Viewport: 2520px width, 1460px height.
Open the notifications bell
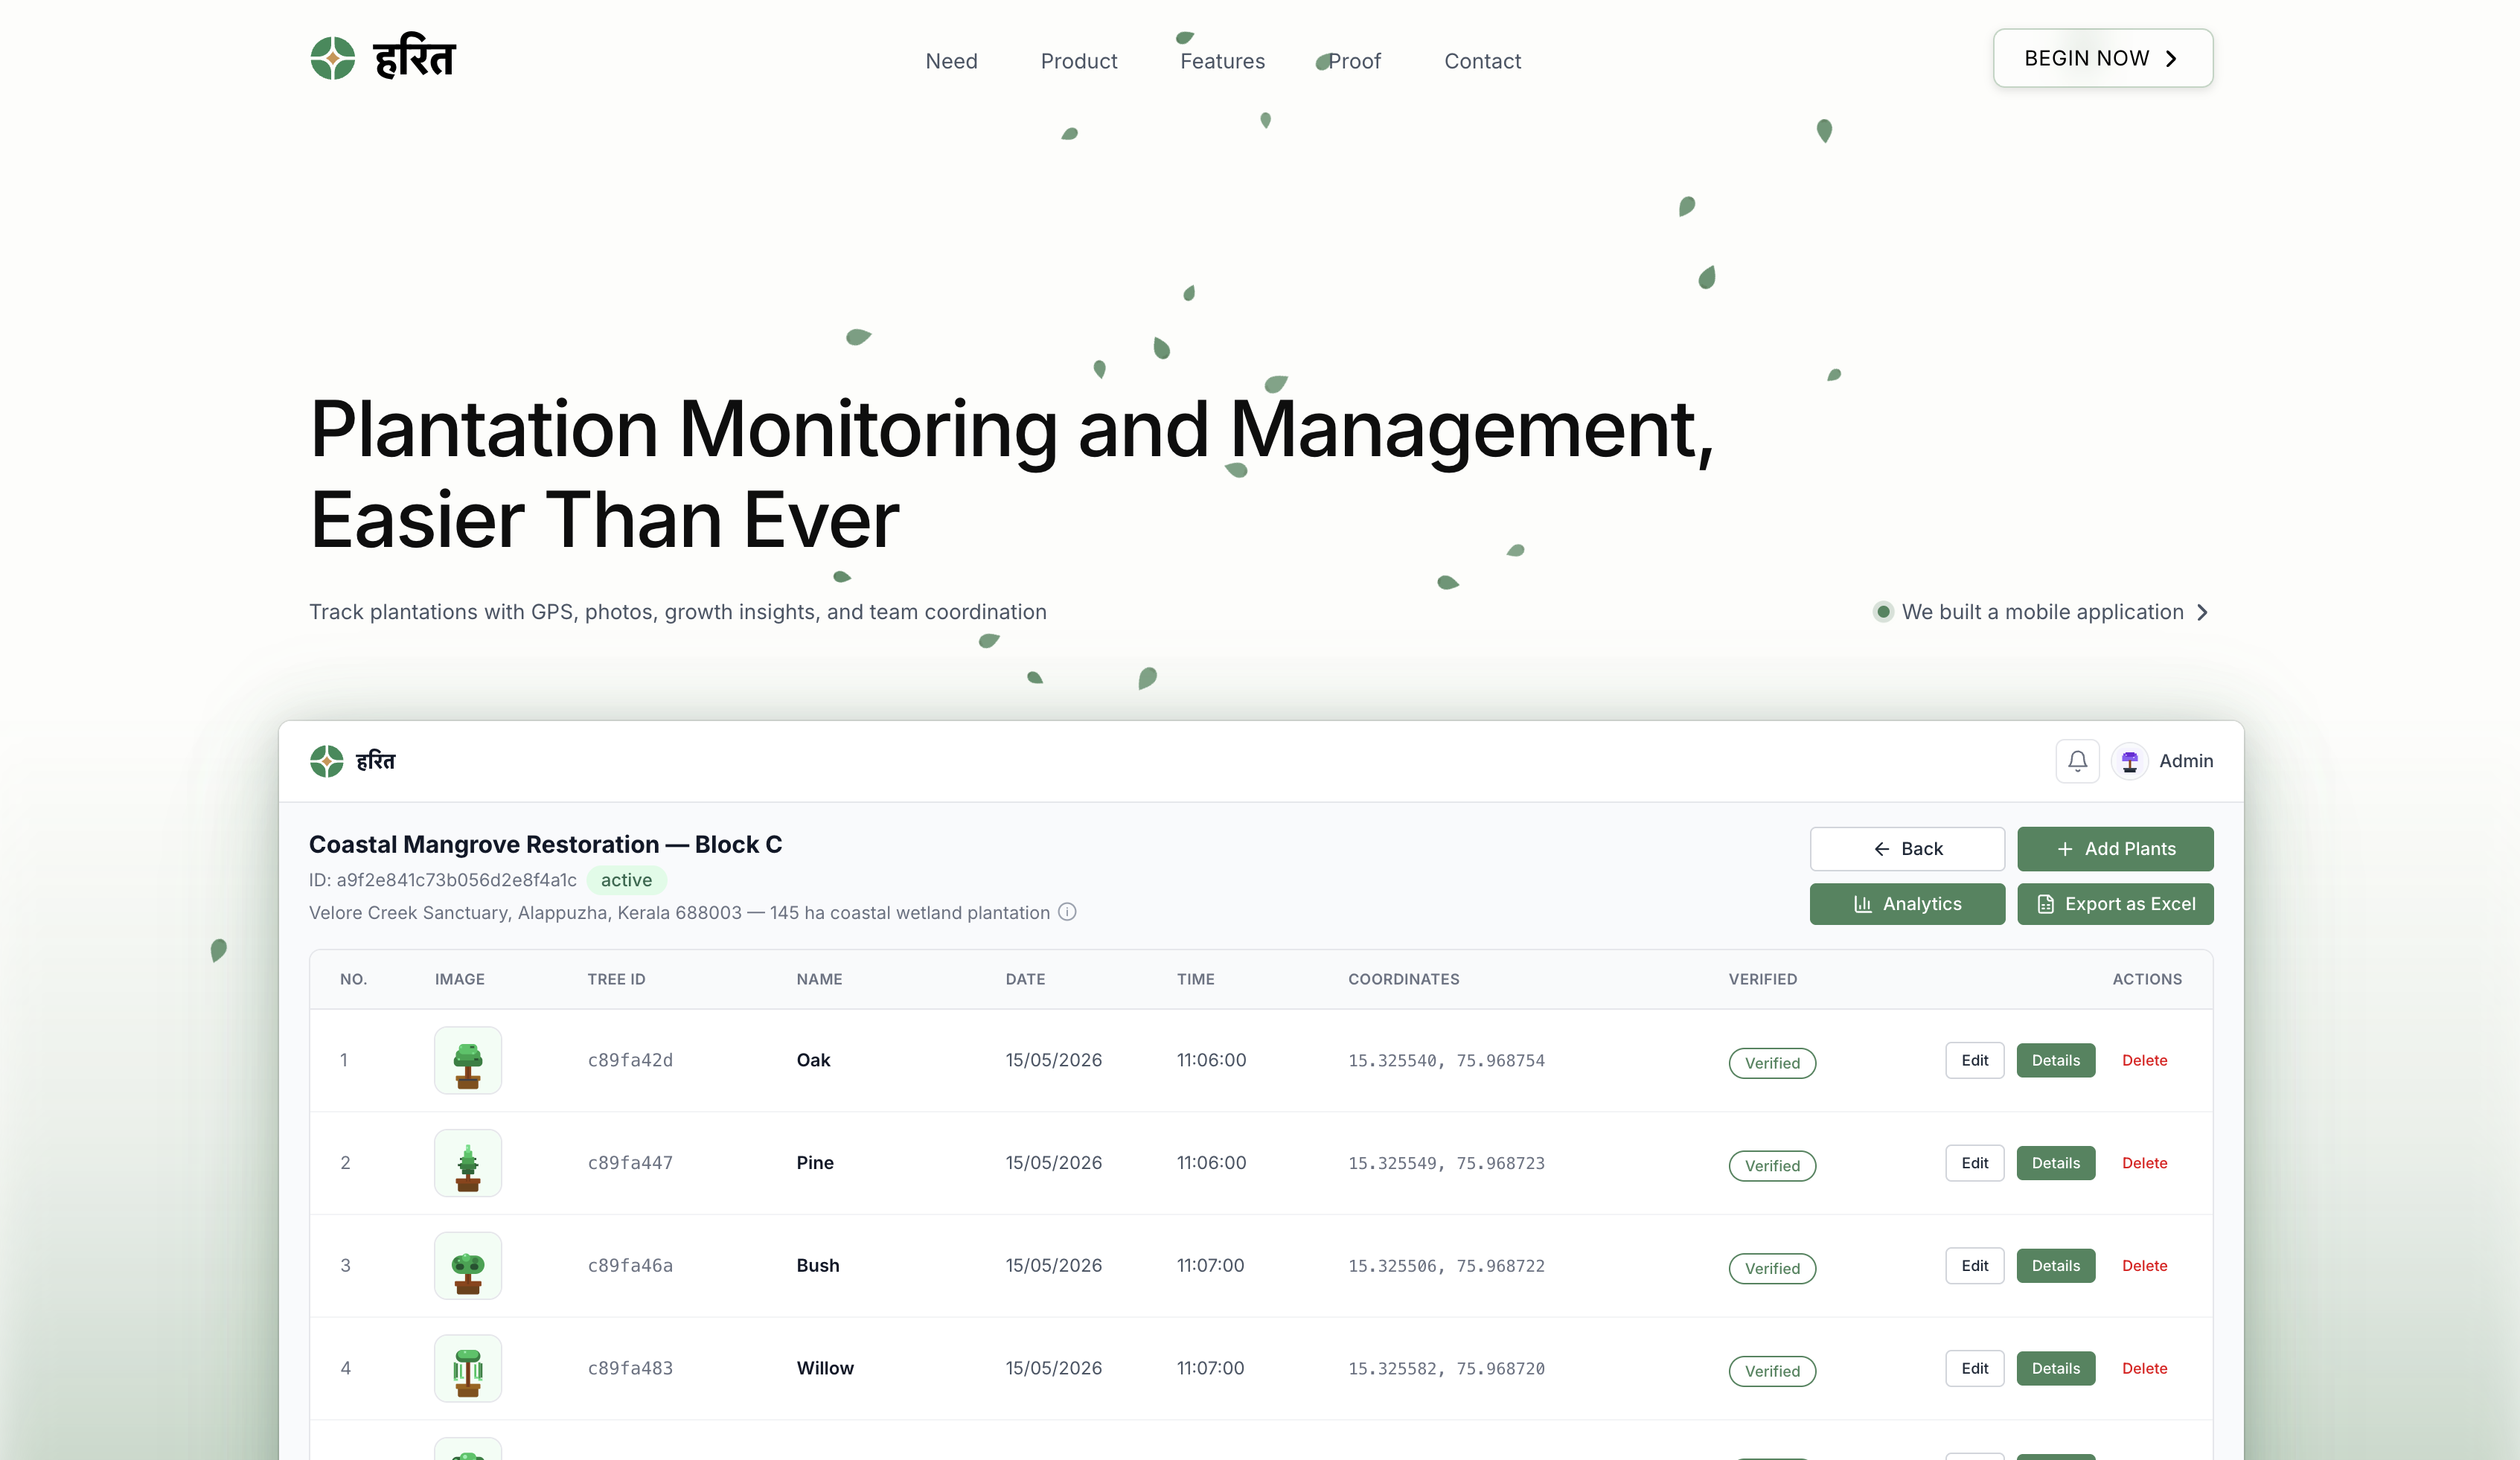click(x=2077, y=761)
